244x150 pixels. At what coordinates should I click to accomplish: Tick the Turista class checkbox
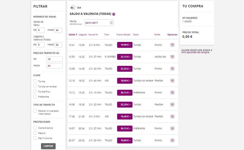click(35, 81)
